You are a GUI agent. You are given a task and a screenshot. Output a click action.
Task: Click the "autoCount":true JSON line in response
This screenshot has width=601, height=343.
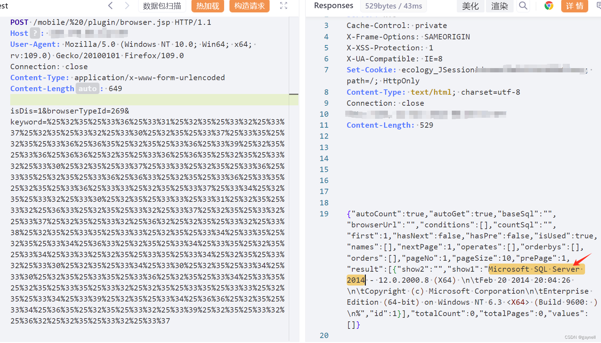pos(451,214)
